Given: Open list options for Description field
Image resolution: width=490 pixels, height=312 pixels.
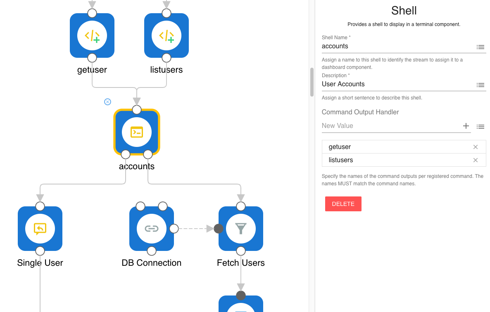Looking at the screenshot, I should click(x=480, y=85).
